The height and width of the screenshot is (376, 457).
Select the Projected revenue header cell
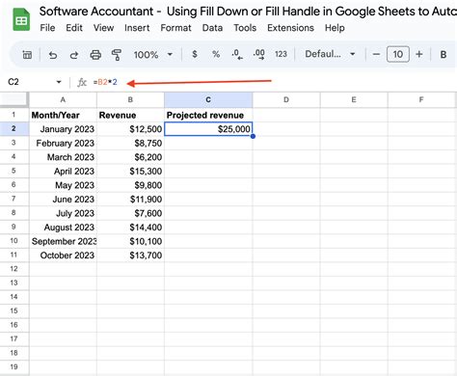pyautogui.click(x=208, y=115)
